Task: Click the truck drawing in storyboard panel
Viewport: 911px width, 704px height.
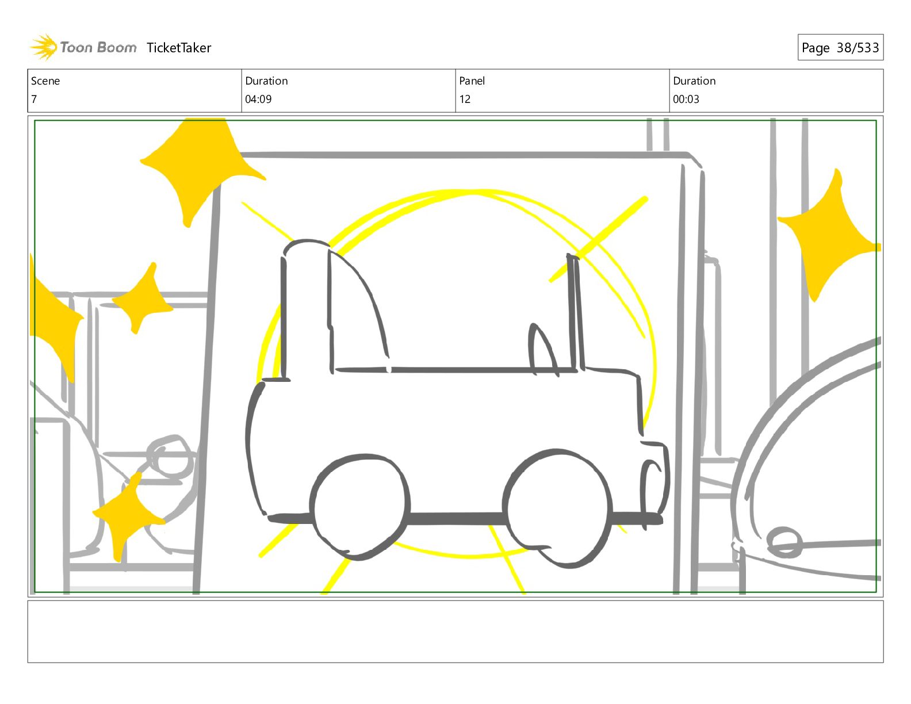Action: click(x=457, y=403)
